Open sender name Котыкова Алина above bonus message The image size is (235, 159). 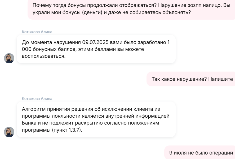point(37,32)
